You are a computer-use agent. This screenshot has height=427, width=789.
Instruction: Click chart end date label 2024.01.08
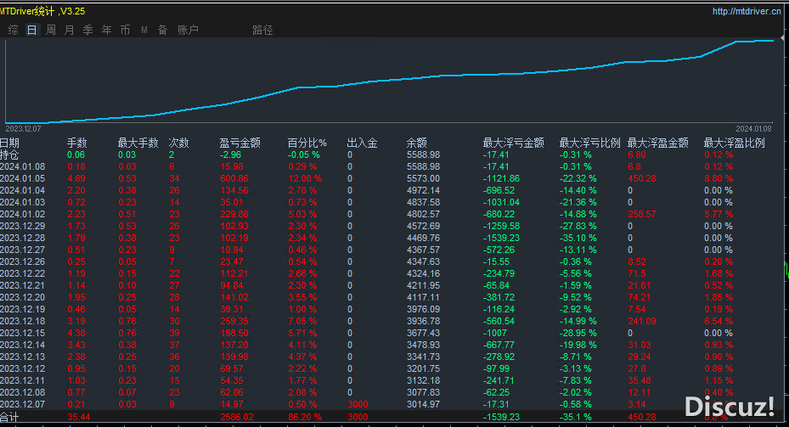pyautogui.click(x=753, y=129)
